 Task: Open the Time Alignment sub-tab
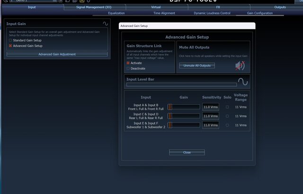164,13
